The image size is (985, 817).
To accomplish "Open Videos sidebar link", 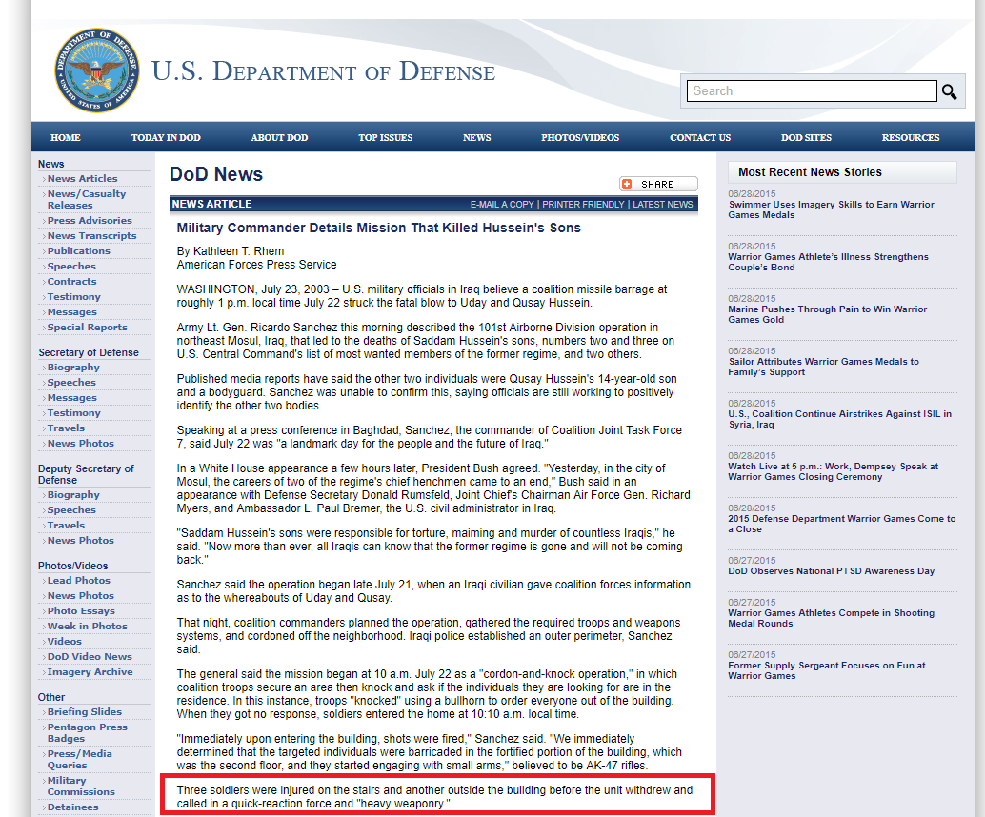I will pos(65,641).
